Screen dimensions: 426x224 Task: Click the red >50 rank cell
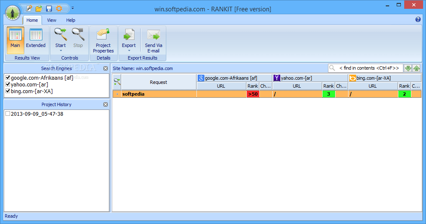pos(253,94)
